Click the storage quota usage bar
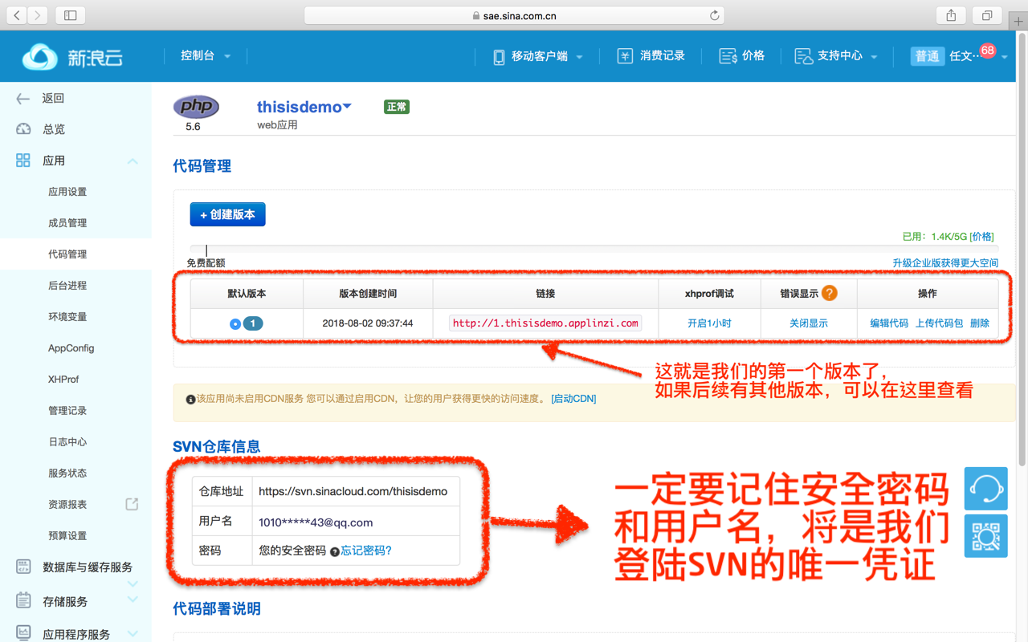The height and width of the screenshot is (642, 1028). pyautogui.click(x=594, y=250)
